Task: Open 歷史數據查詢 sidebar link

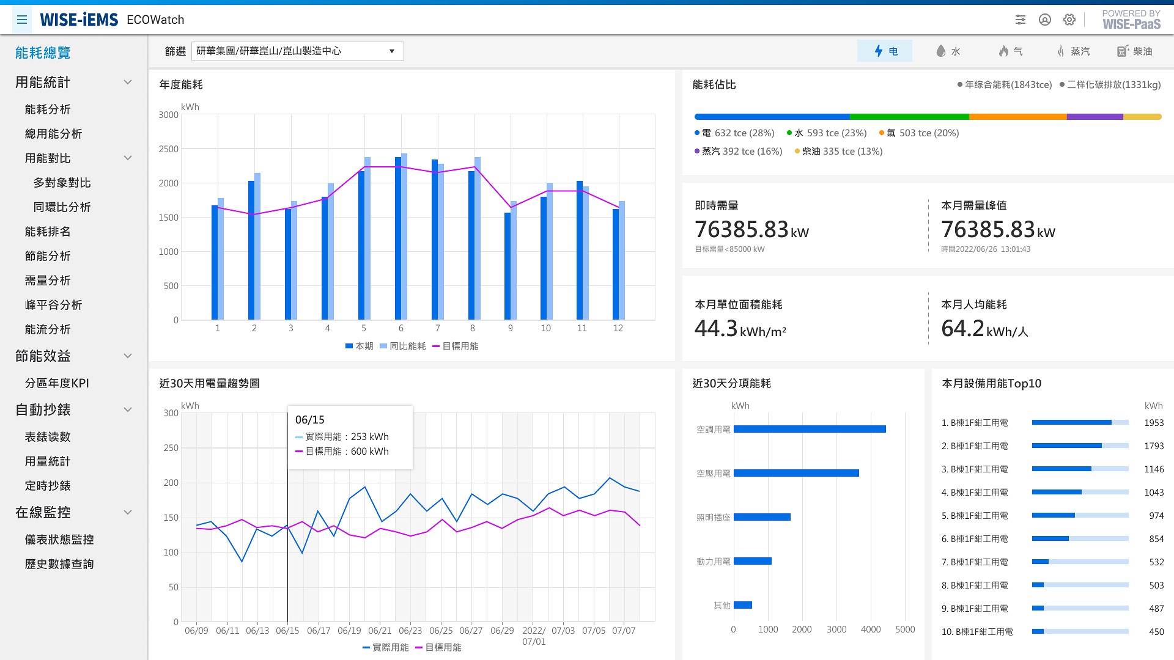Action: point(59,564)
